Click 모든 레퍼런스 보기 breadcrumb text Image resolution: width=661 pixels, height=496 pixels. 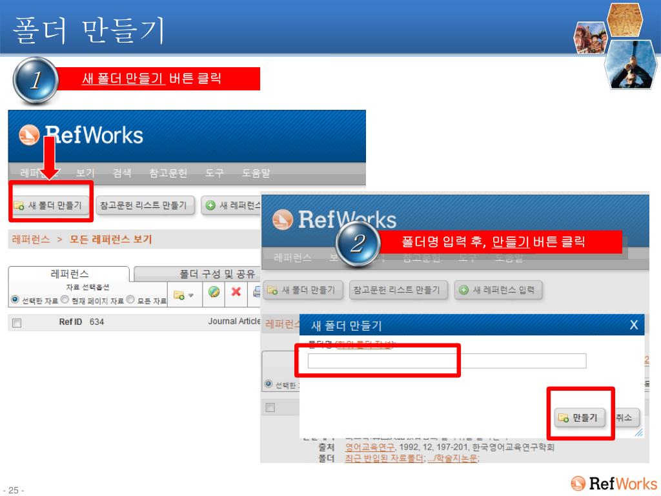coord(111,240)
